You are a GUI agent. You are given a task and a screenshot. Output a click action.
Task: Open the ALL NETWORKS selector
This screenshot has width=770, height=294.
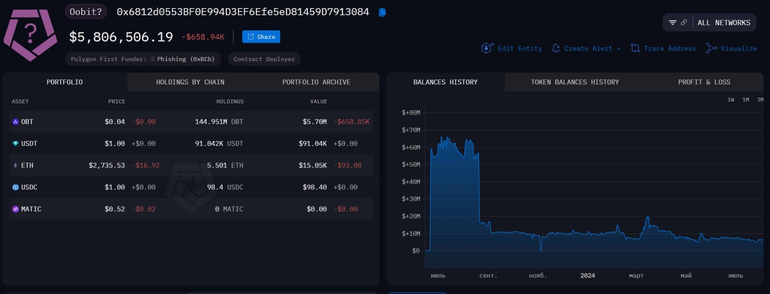click(724, 23)
